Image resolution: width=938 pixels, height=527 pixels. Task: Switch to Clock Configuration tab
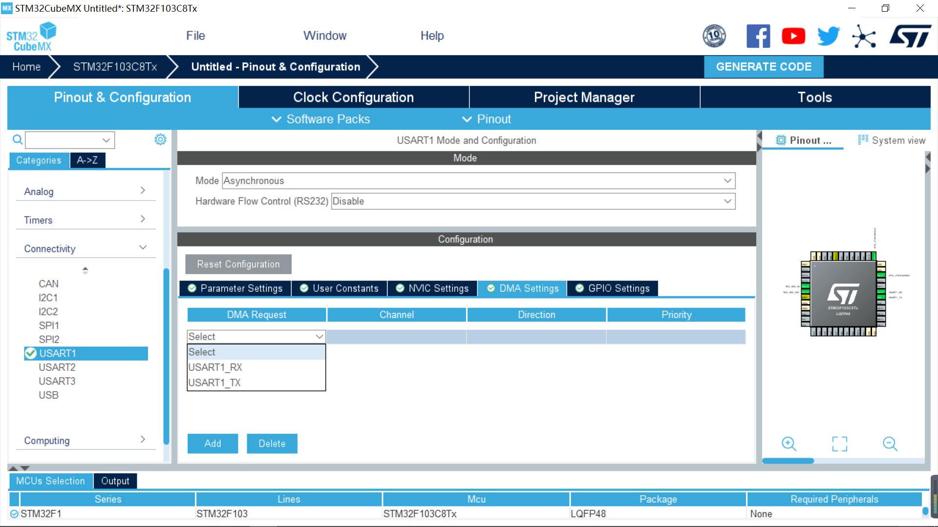point(353,97)
